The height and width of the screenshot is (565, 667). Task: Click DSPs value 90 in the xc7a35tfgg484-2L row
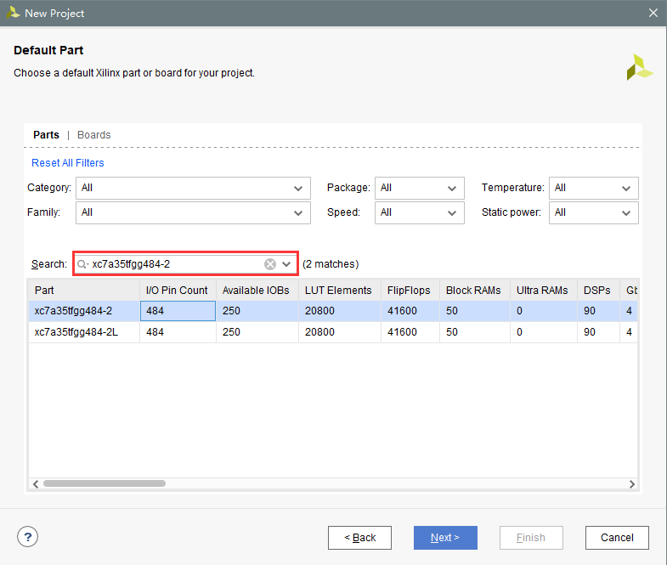click(598, 332)
